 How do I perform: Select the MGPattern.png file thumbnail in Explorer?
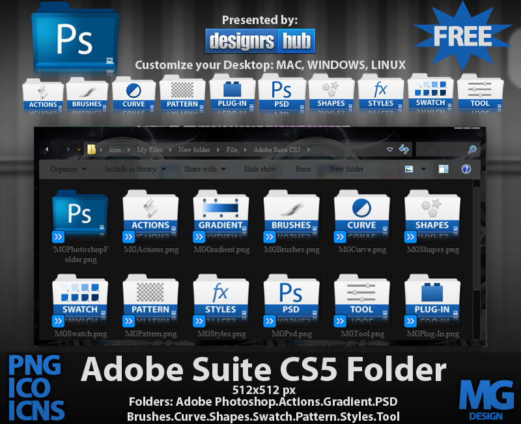click(150, 300)
